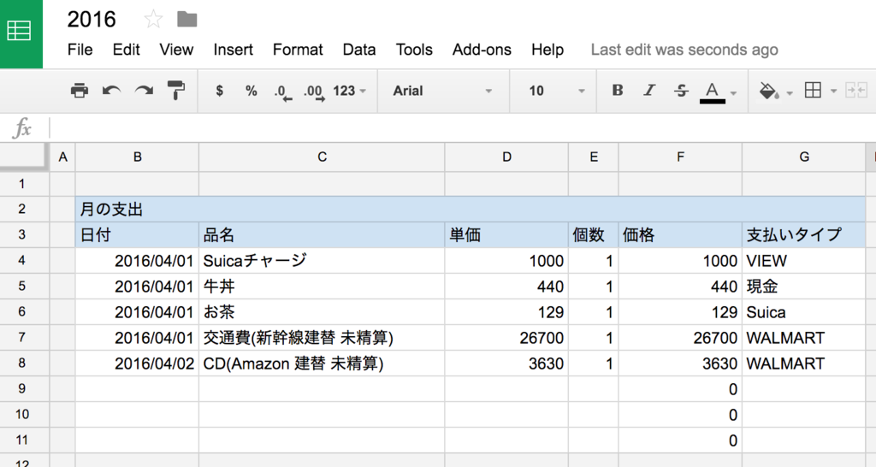The height and width of the screenshot is (467, 876).
Task: Select the 'VIEW' payment type cell
Action: [x=804, y=260]
